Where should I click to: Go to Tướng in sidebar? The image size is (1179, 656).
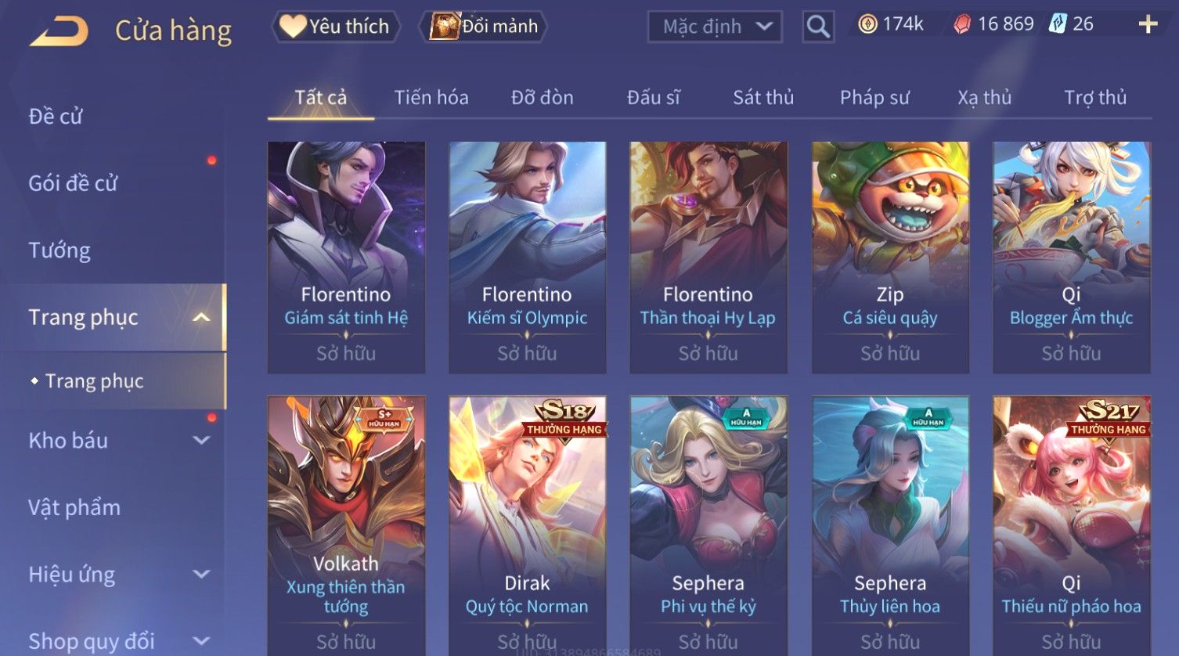click(x=59, y=251)
